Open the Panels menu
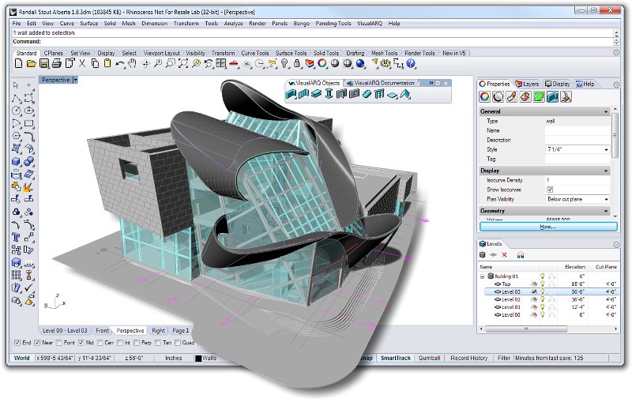Screen dimensions: 632x402 pos(280,24)
